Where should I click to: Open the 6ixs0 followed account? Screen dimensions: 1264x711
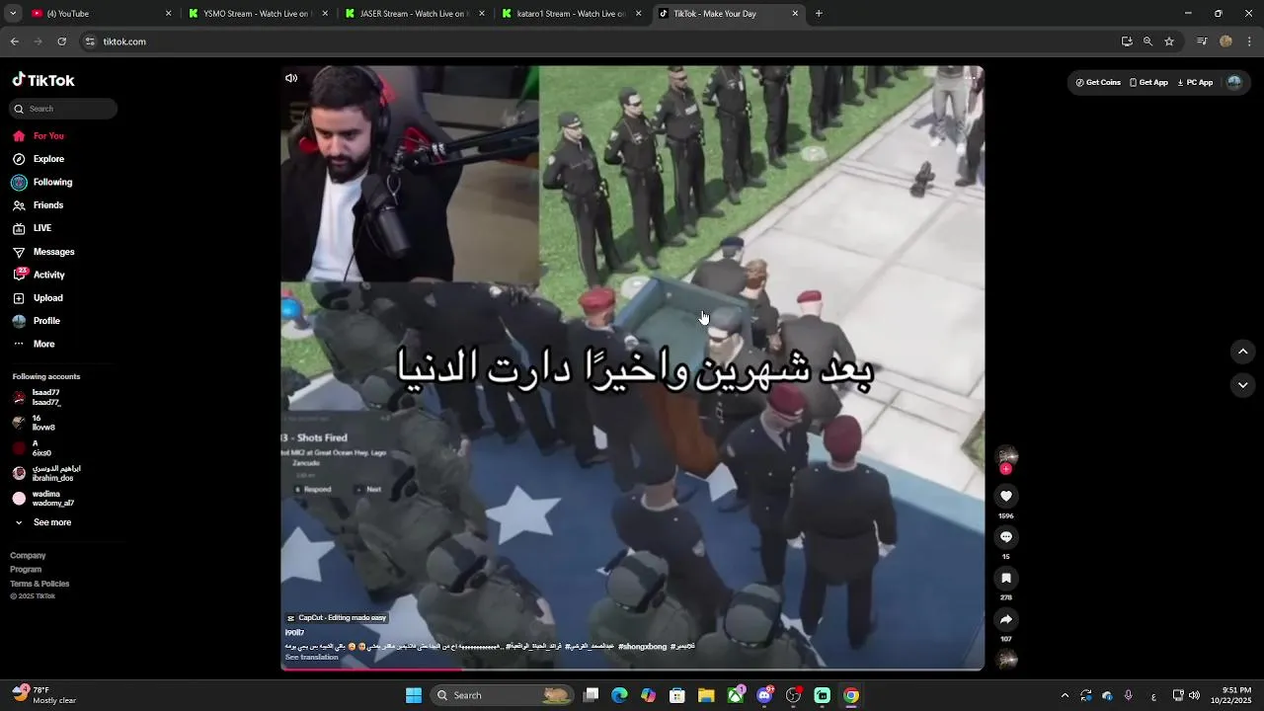coord(33,448)
